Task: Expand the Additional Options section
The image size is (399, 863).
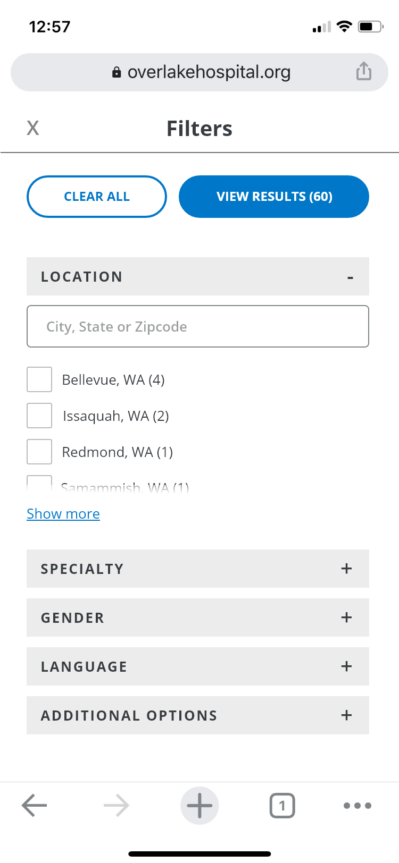Action: pyautogui.click(x=198, y=715)
